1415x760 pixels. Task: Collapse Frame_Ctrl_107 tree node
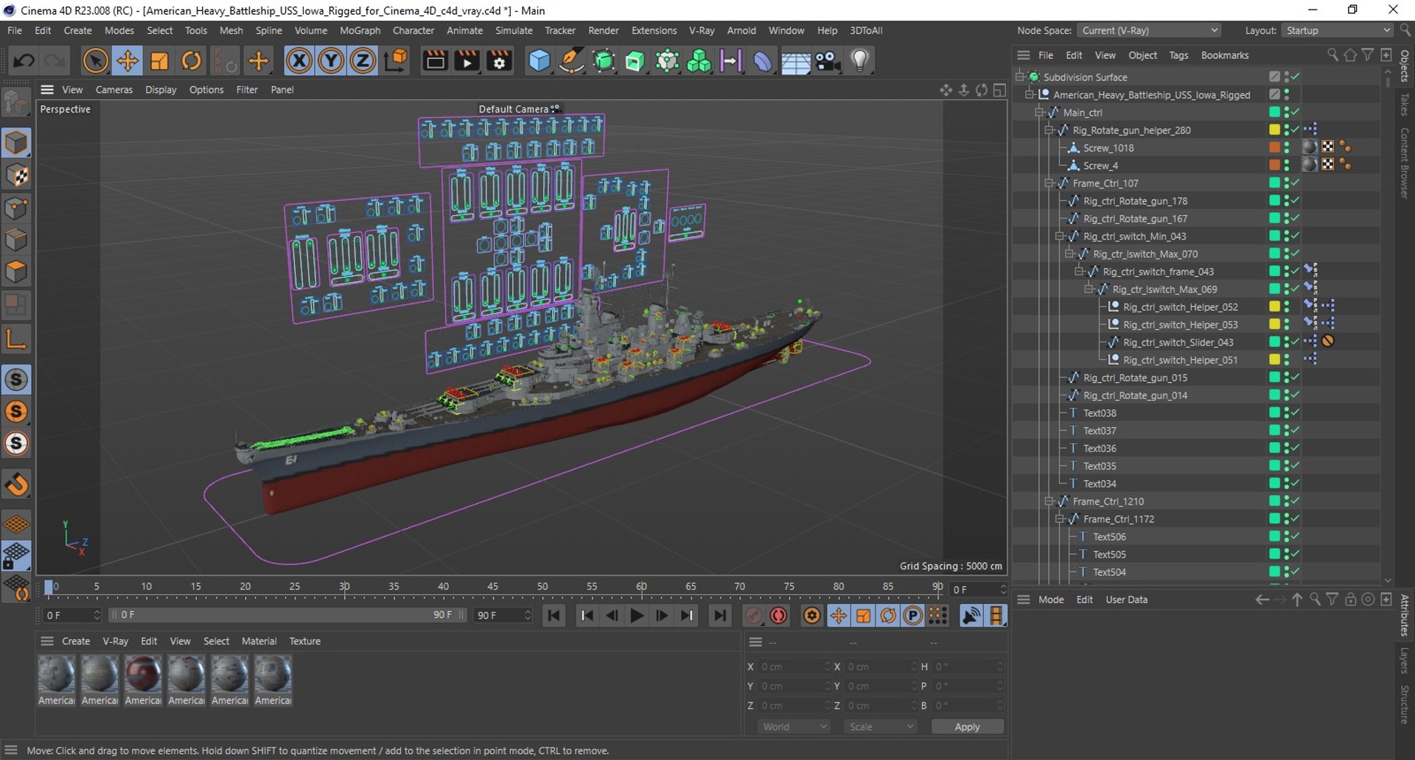pyautogui.click(x=1049, y=183)
